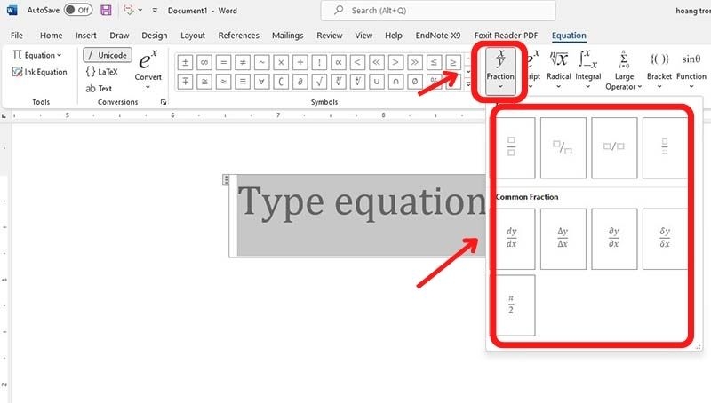Image resolution: width=711 pixels, height=403 pixels.
Task: Insert the approximately-equal (≅) symbol
Action: click(204, 82)
